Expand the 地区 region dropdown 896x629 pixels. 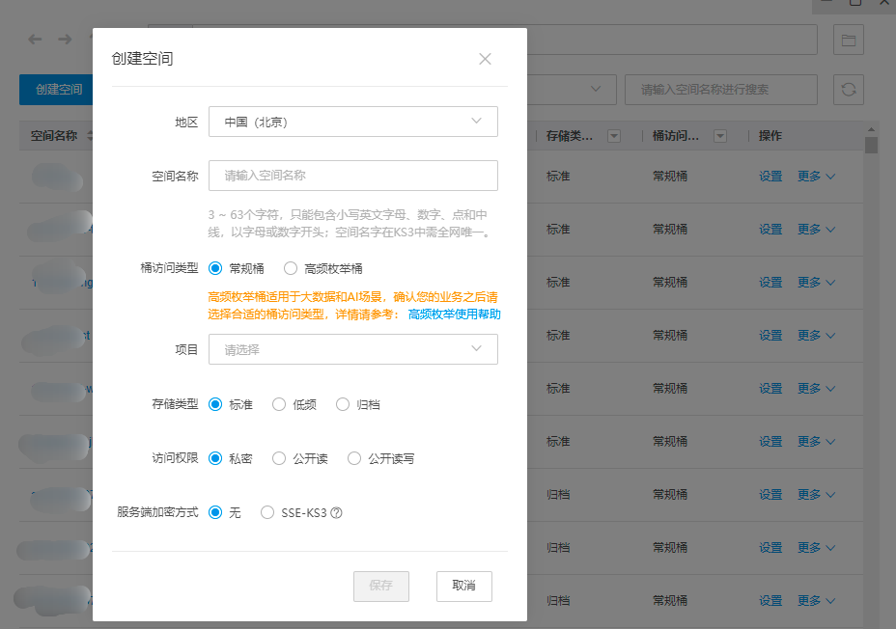coord(353,122)
